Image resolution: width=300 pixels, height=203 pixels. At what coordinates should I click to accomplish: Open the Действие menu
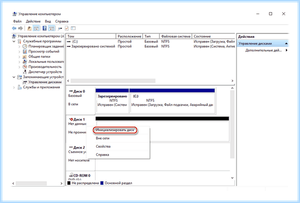click(33, 21)
